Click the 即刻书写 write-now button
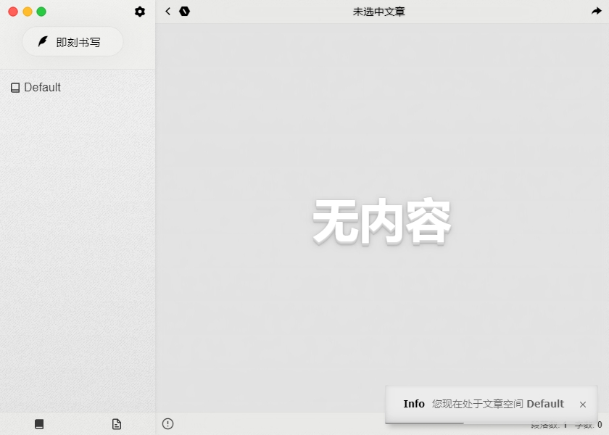 coord(72,41)
